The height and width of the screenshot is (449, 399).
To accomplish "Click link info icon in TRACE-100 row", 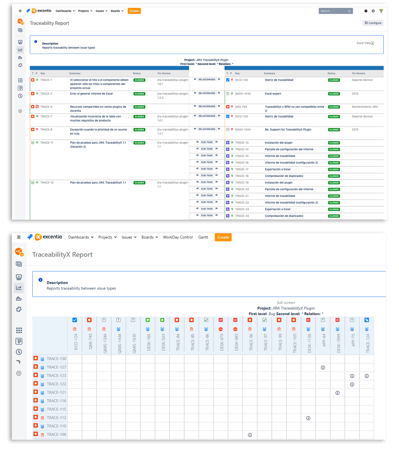I will coord(250,435).
